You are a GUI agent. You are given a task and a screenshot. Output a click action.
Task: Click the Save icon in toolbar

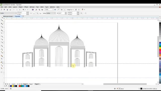[x=7, y=10]
